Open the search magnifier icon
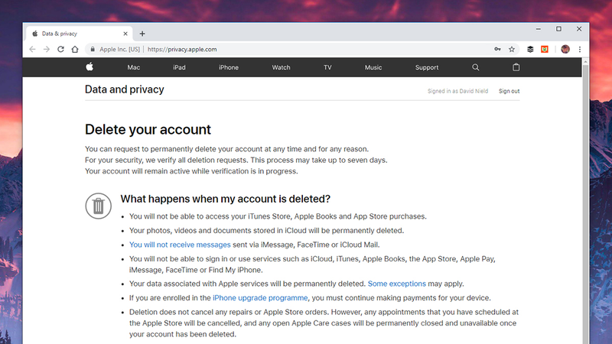612x344 pixels. pos(475,67)
